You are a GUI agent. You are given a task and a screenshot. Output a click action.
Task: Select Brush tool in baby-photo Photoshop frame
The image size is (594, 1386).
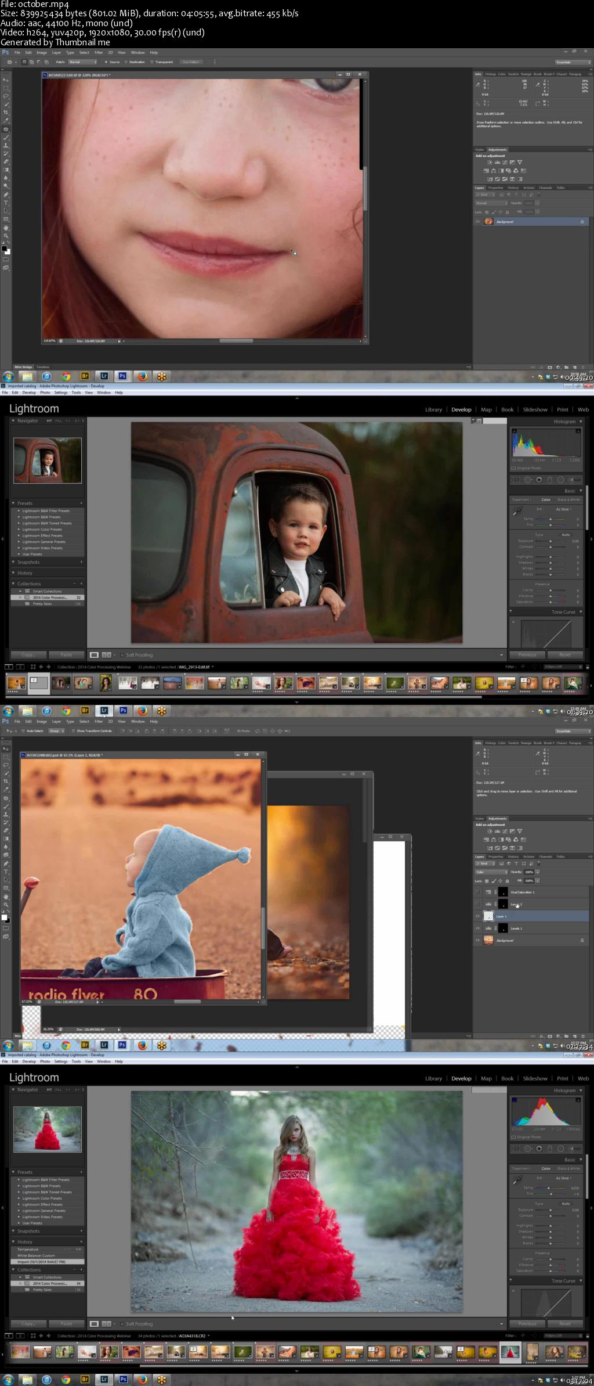coord(6,806)
